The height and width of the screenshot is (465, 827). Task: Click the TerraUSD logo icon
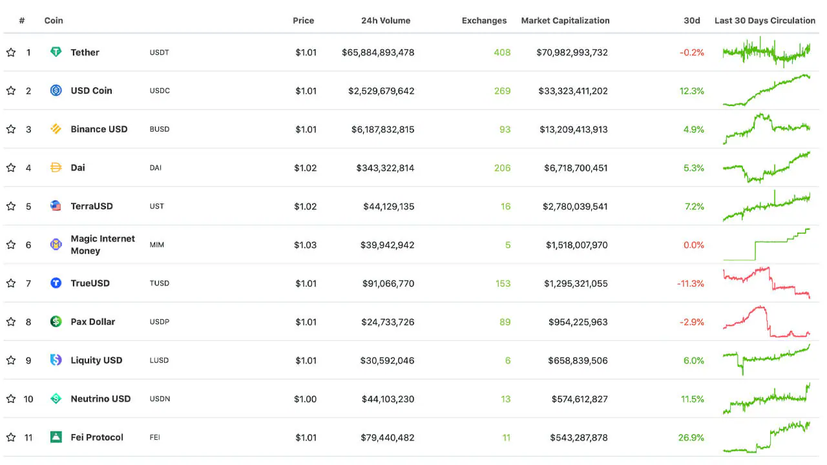coord(56,206)
